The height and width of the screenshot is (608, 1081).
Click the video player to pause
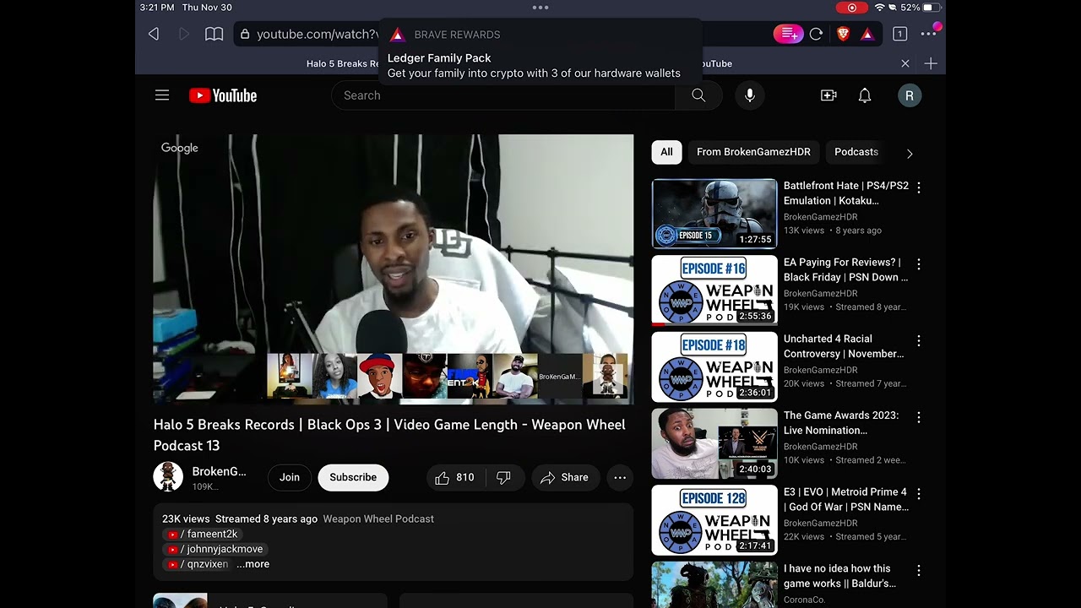[x=394, y=269]
